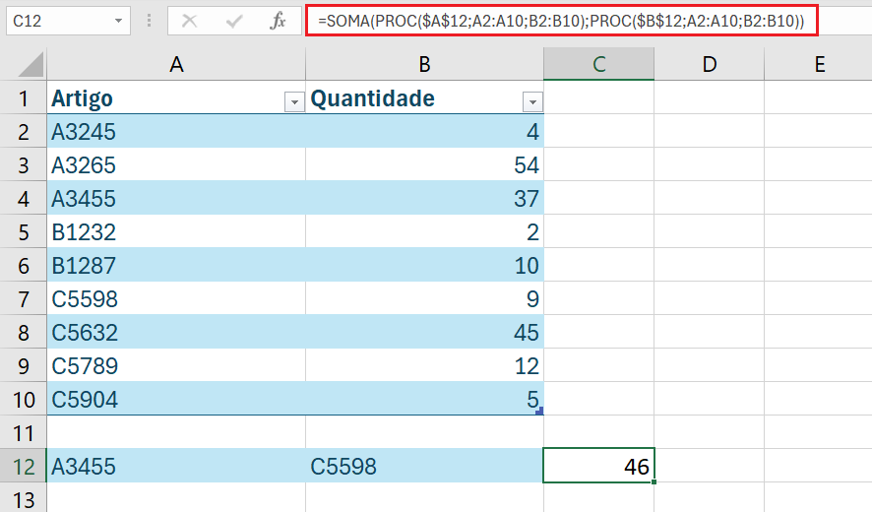Select row 11 header

[24, 432]
